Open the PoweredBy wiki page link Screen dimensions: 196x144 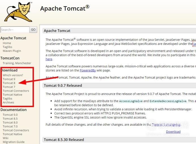click(88, 70)
